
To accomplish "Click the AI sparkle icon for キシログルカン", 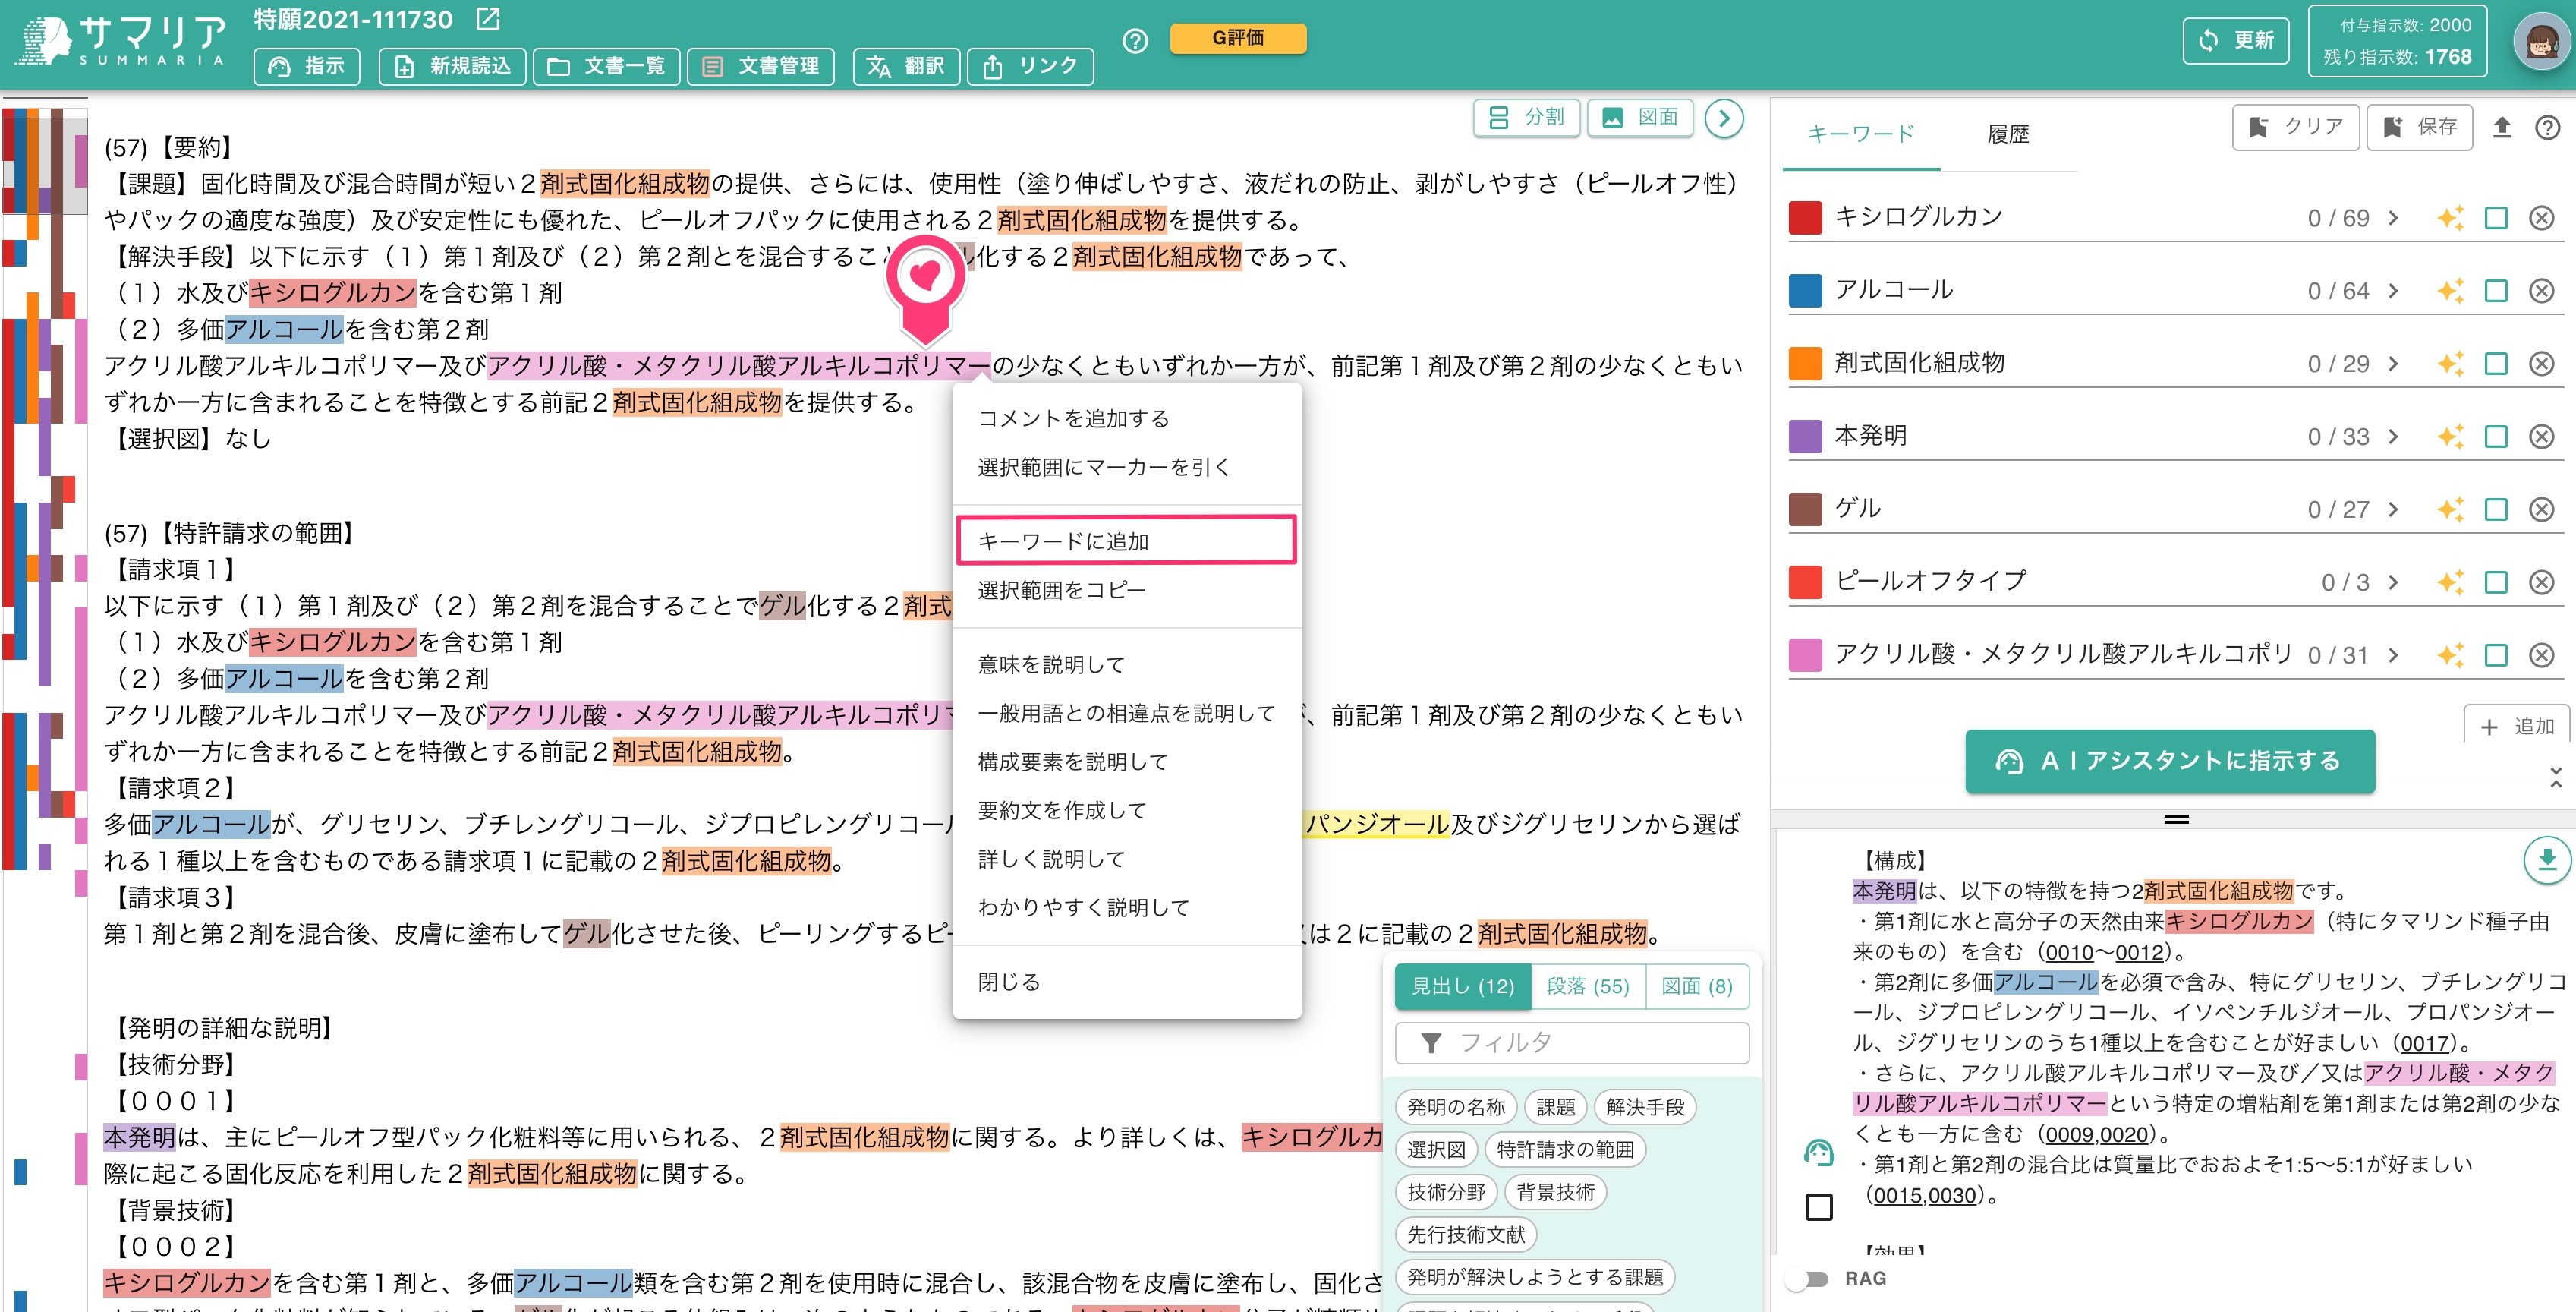I will coord(2450,218).
